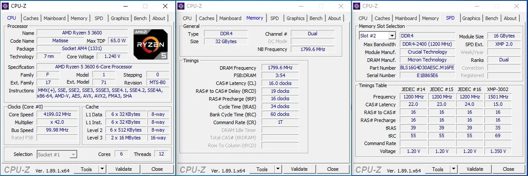Image resolution: width=528 pixels, height=176 pixels.
Task: Click the Crucial Technology module manufacturer field
Action: click(x=427, y=52)
